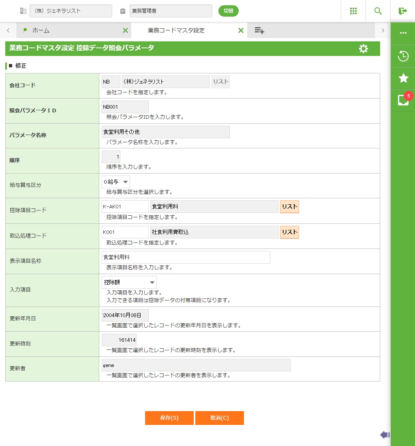Open the 入力項目 dropdown showing 控除額

(x=129, y=282)
